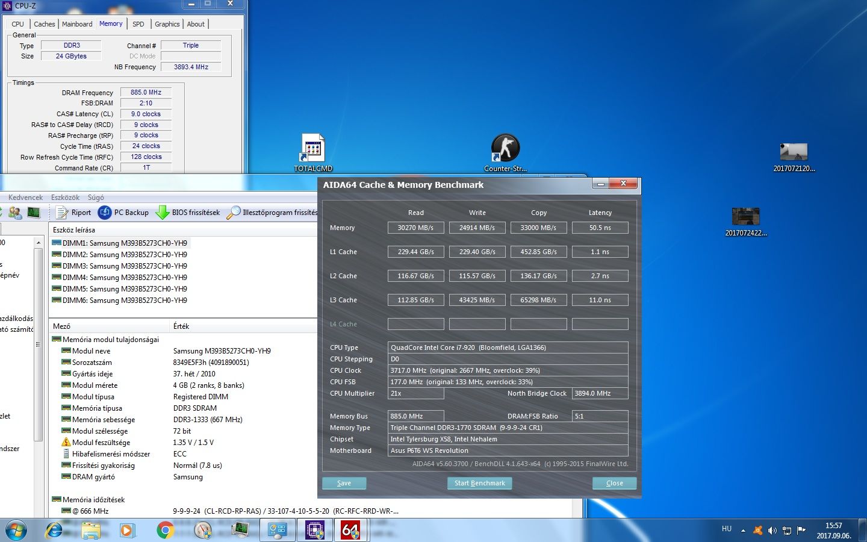The image size is (867, 542).
Task: Open the Riport toolbar button in AIDA64
Action: [x=73, y=213]
